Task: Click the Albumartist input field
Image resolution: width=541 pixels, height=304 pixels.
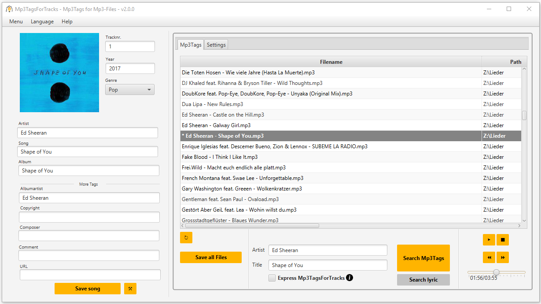Action: click(89, 198)
